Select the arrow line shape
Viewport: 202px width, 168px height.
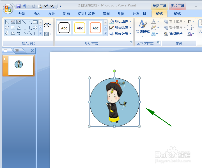click(x=30, y=22)
